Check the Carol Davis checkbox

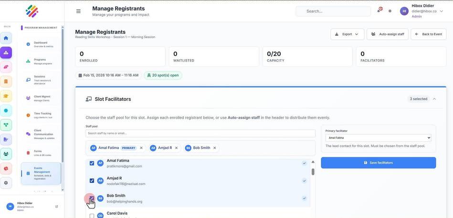point(92,216)
